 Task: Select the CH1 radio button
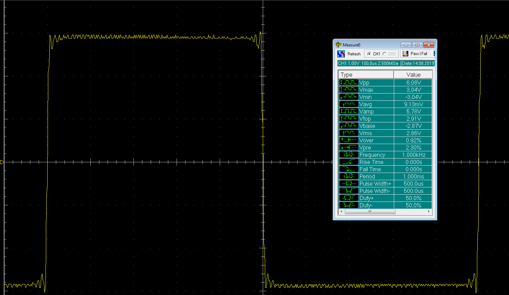coord(369,54)
